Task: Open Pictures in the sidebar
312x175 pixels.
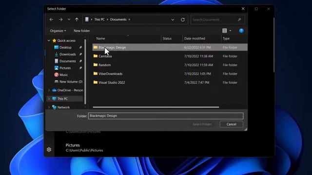Action: coord(65,68)
